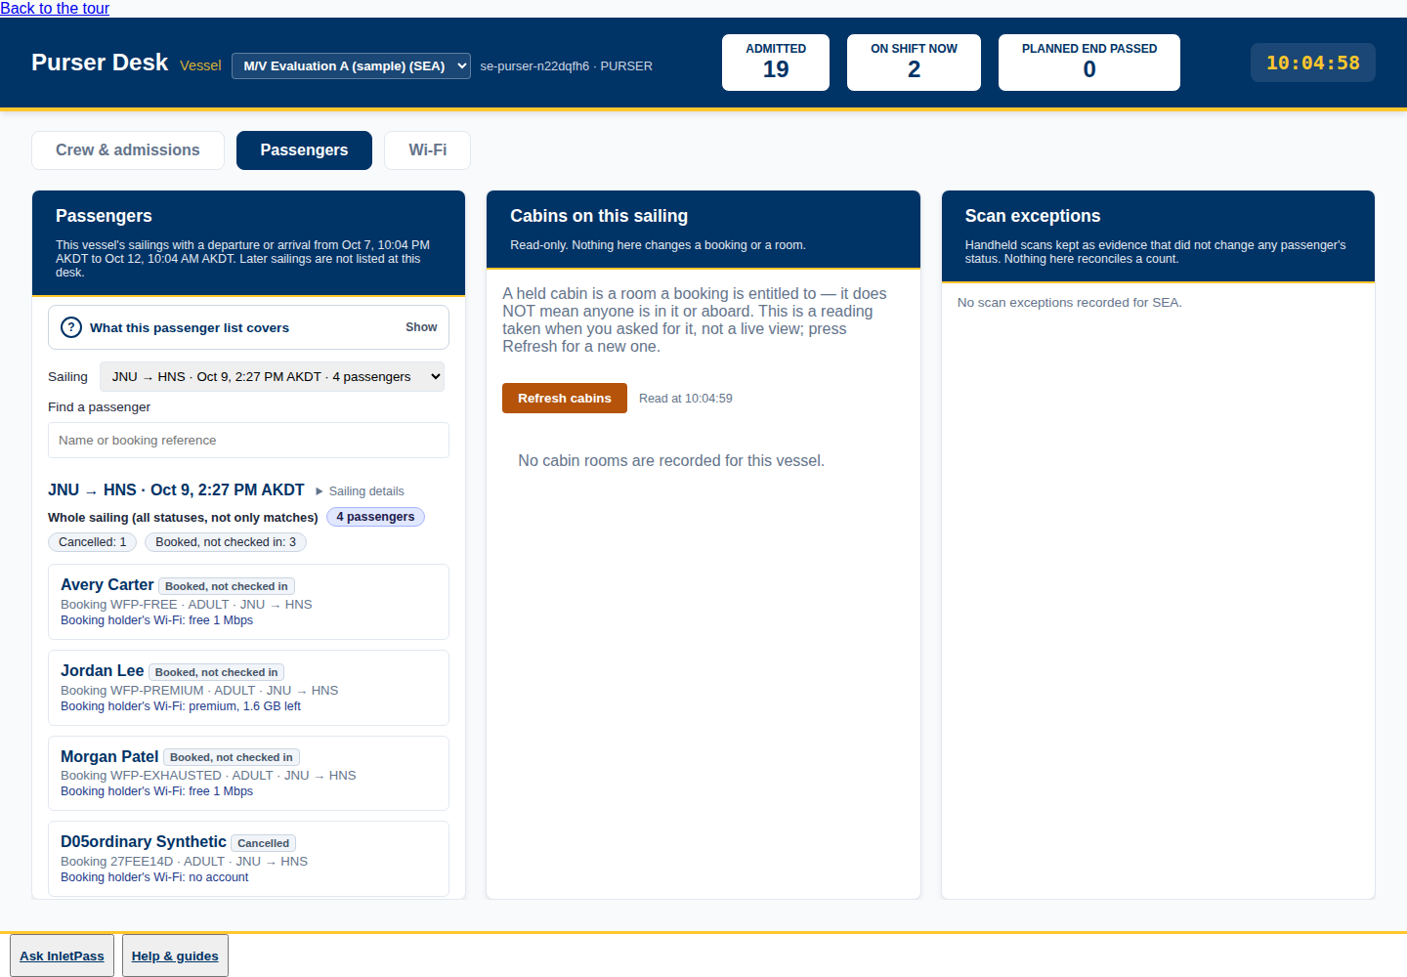The height and width of the screenshot is (977, 1407).
Task: Click the question mark help icon
Action: point(71,327)
